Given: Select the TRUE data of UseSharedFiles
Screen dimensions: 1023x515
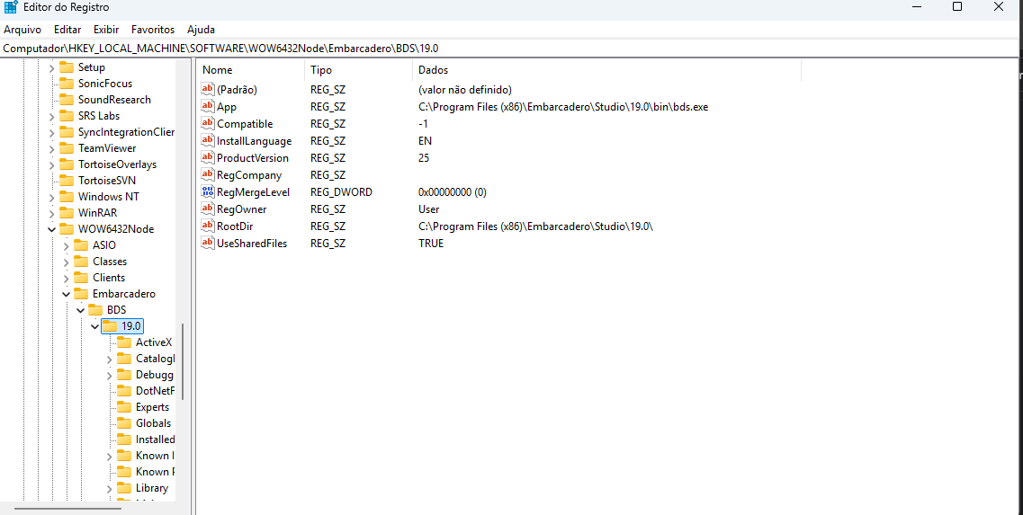Looking at the screenshot, I should coord(431,244).
